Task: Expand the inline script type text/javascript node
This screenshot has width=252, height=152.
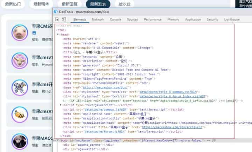Action: tap(61, 105)
